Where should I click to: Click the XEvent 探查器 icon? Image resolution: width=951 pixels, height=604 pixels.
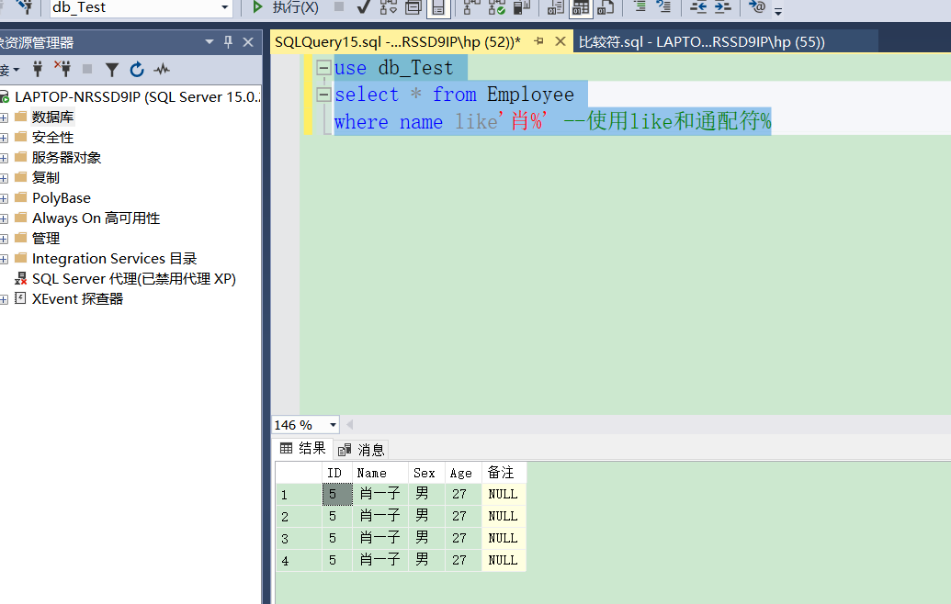click(x=20, y=298)
